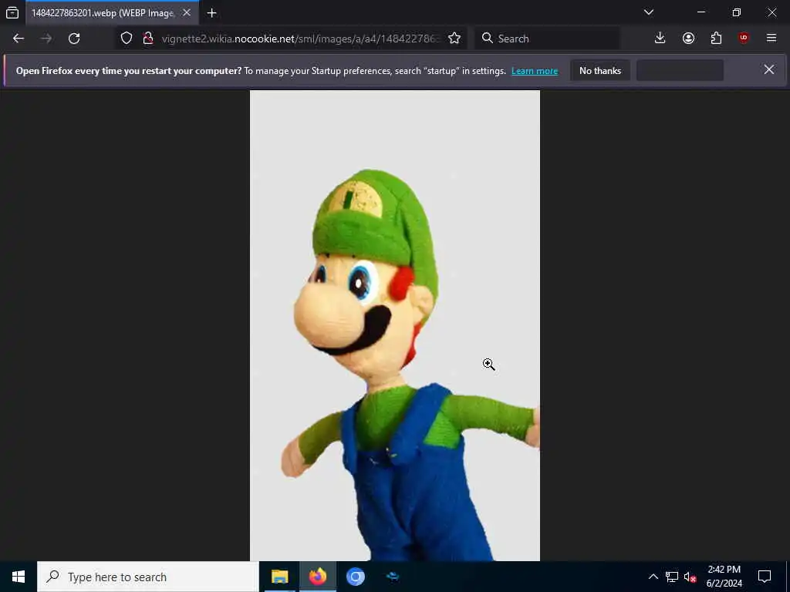The height and width of the screenshot is (592, 790).
Task: Open Firefox View tab list icon
Action: pyautogui.click(x=12, y=12)
